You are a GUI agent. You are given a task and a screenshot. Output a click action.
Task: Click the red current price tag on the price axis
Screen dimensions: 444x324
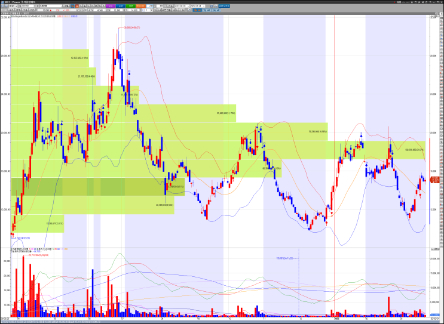(434, 180)
